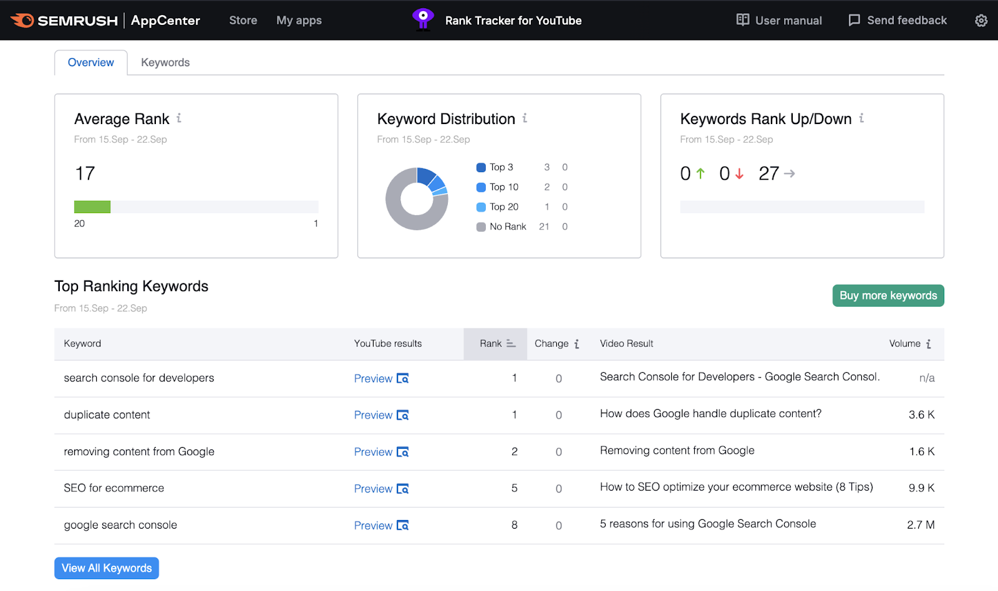998x591 pixels.
Task: Click the Change column info icon
Action: (x=577, y=344)
